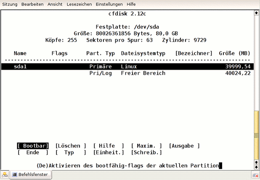Click the 39999,54 size value
Viewport: 260px width, 180px height.
(238, 67)
